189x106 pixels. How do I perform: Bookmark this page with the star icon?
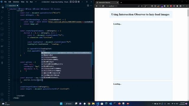point(142,6)
